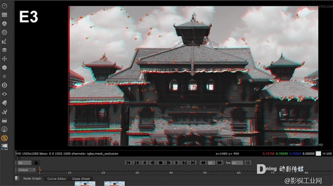Click frame 30 on the timeline ruler
The height and width of the screenshot is (186, 333).
[137, 173]
